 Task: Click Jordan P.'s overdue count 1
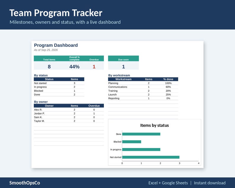click(94, 113)
